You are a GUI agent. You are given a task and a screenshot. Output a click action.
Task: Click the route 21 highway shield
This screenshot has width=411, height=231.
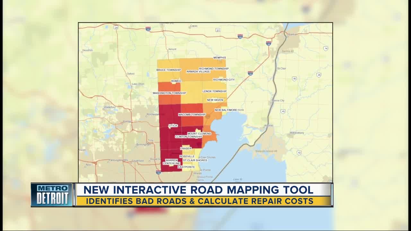pyautogui.click(x=218, y=30)
